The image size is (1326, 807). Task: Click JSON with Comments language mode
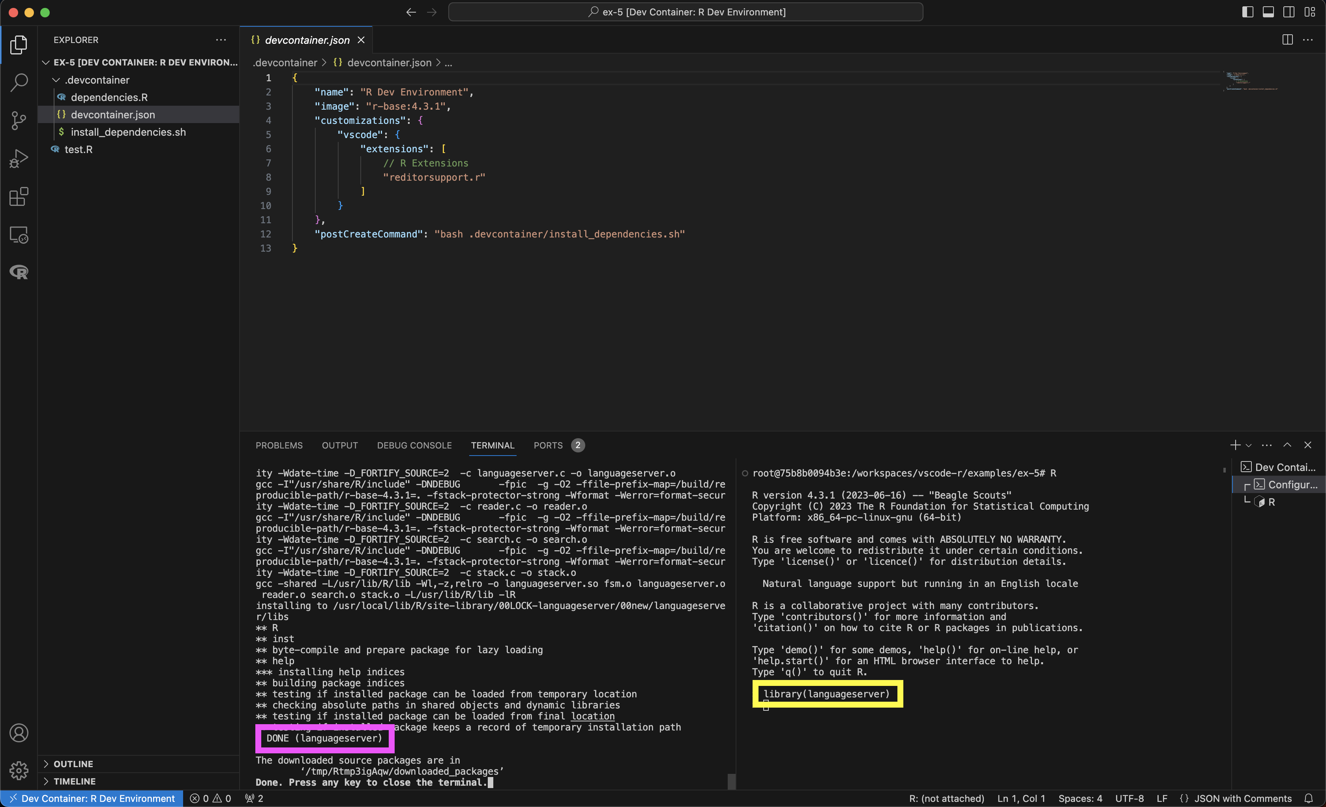tap(1243, 798)
